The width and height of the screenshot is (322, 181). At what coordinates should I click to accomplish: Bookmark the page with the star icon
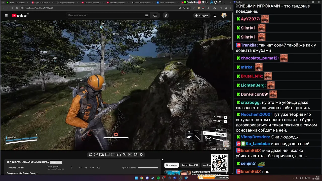pos(188,8)
